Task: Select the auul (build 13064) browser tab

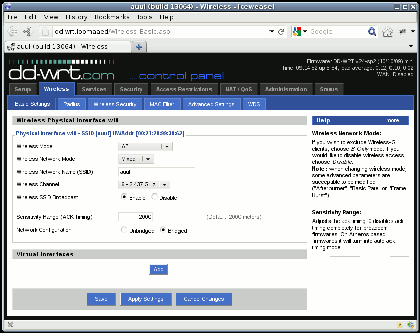Action: [x=68, y=47]
